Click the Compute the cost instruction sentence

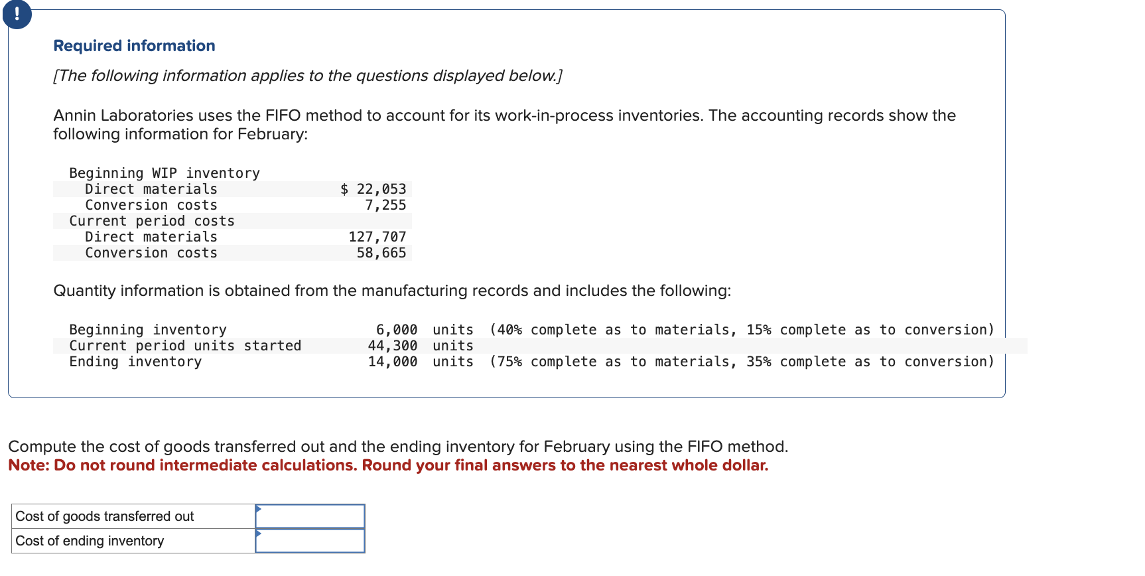click(x=398, y=447)
